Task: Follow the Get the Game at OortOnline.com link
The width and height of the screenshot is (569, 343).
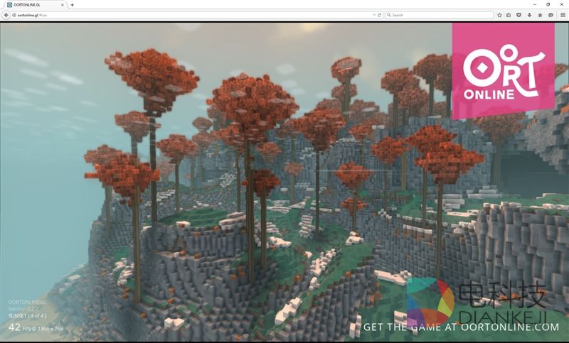Action: [461, 327]
